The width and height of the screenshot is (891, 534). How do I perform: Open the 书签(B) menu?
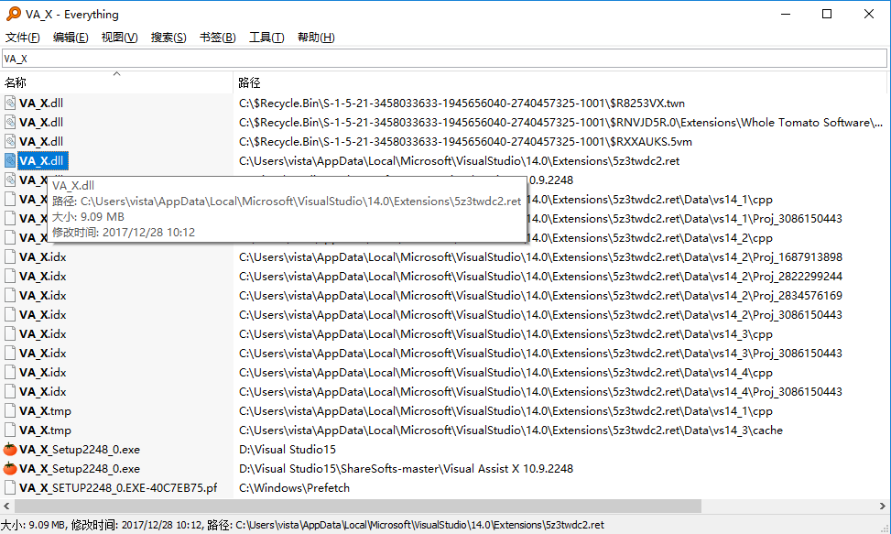tap(216, 37)
